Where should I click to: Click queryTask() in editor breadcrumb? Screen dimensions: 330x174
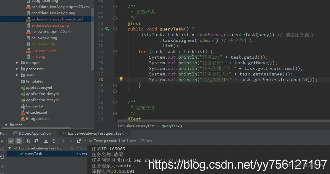pos(172,126)
